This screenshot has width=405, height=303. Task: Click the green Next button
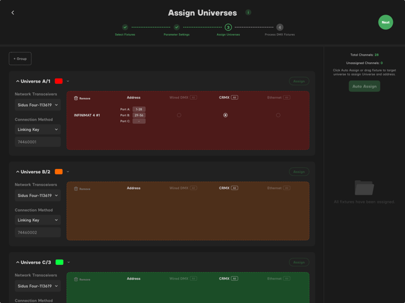click(386, 22)
